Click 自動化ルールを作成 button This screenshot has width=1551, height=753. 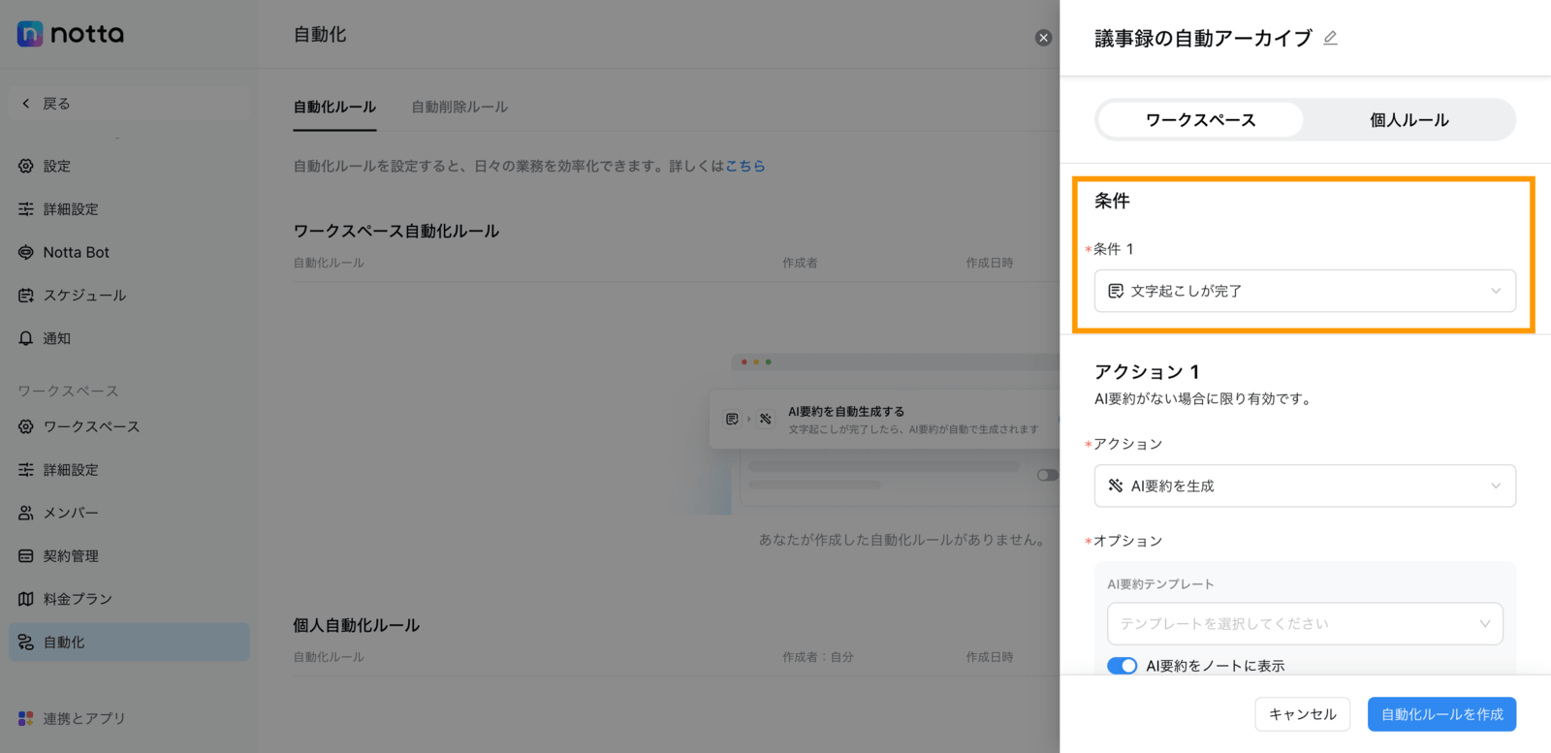point(1441,714)
